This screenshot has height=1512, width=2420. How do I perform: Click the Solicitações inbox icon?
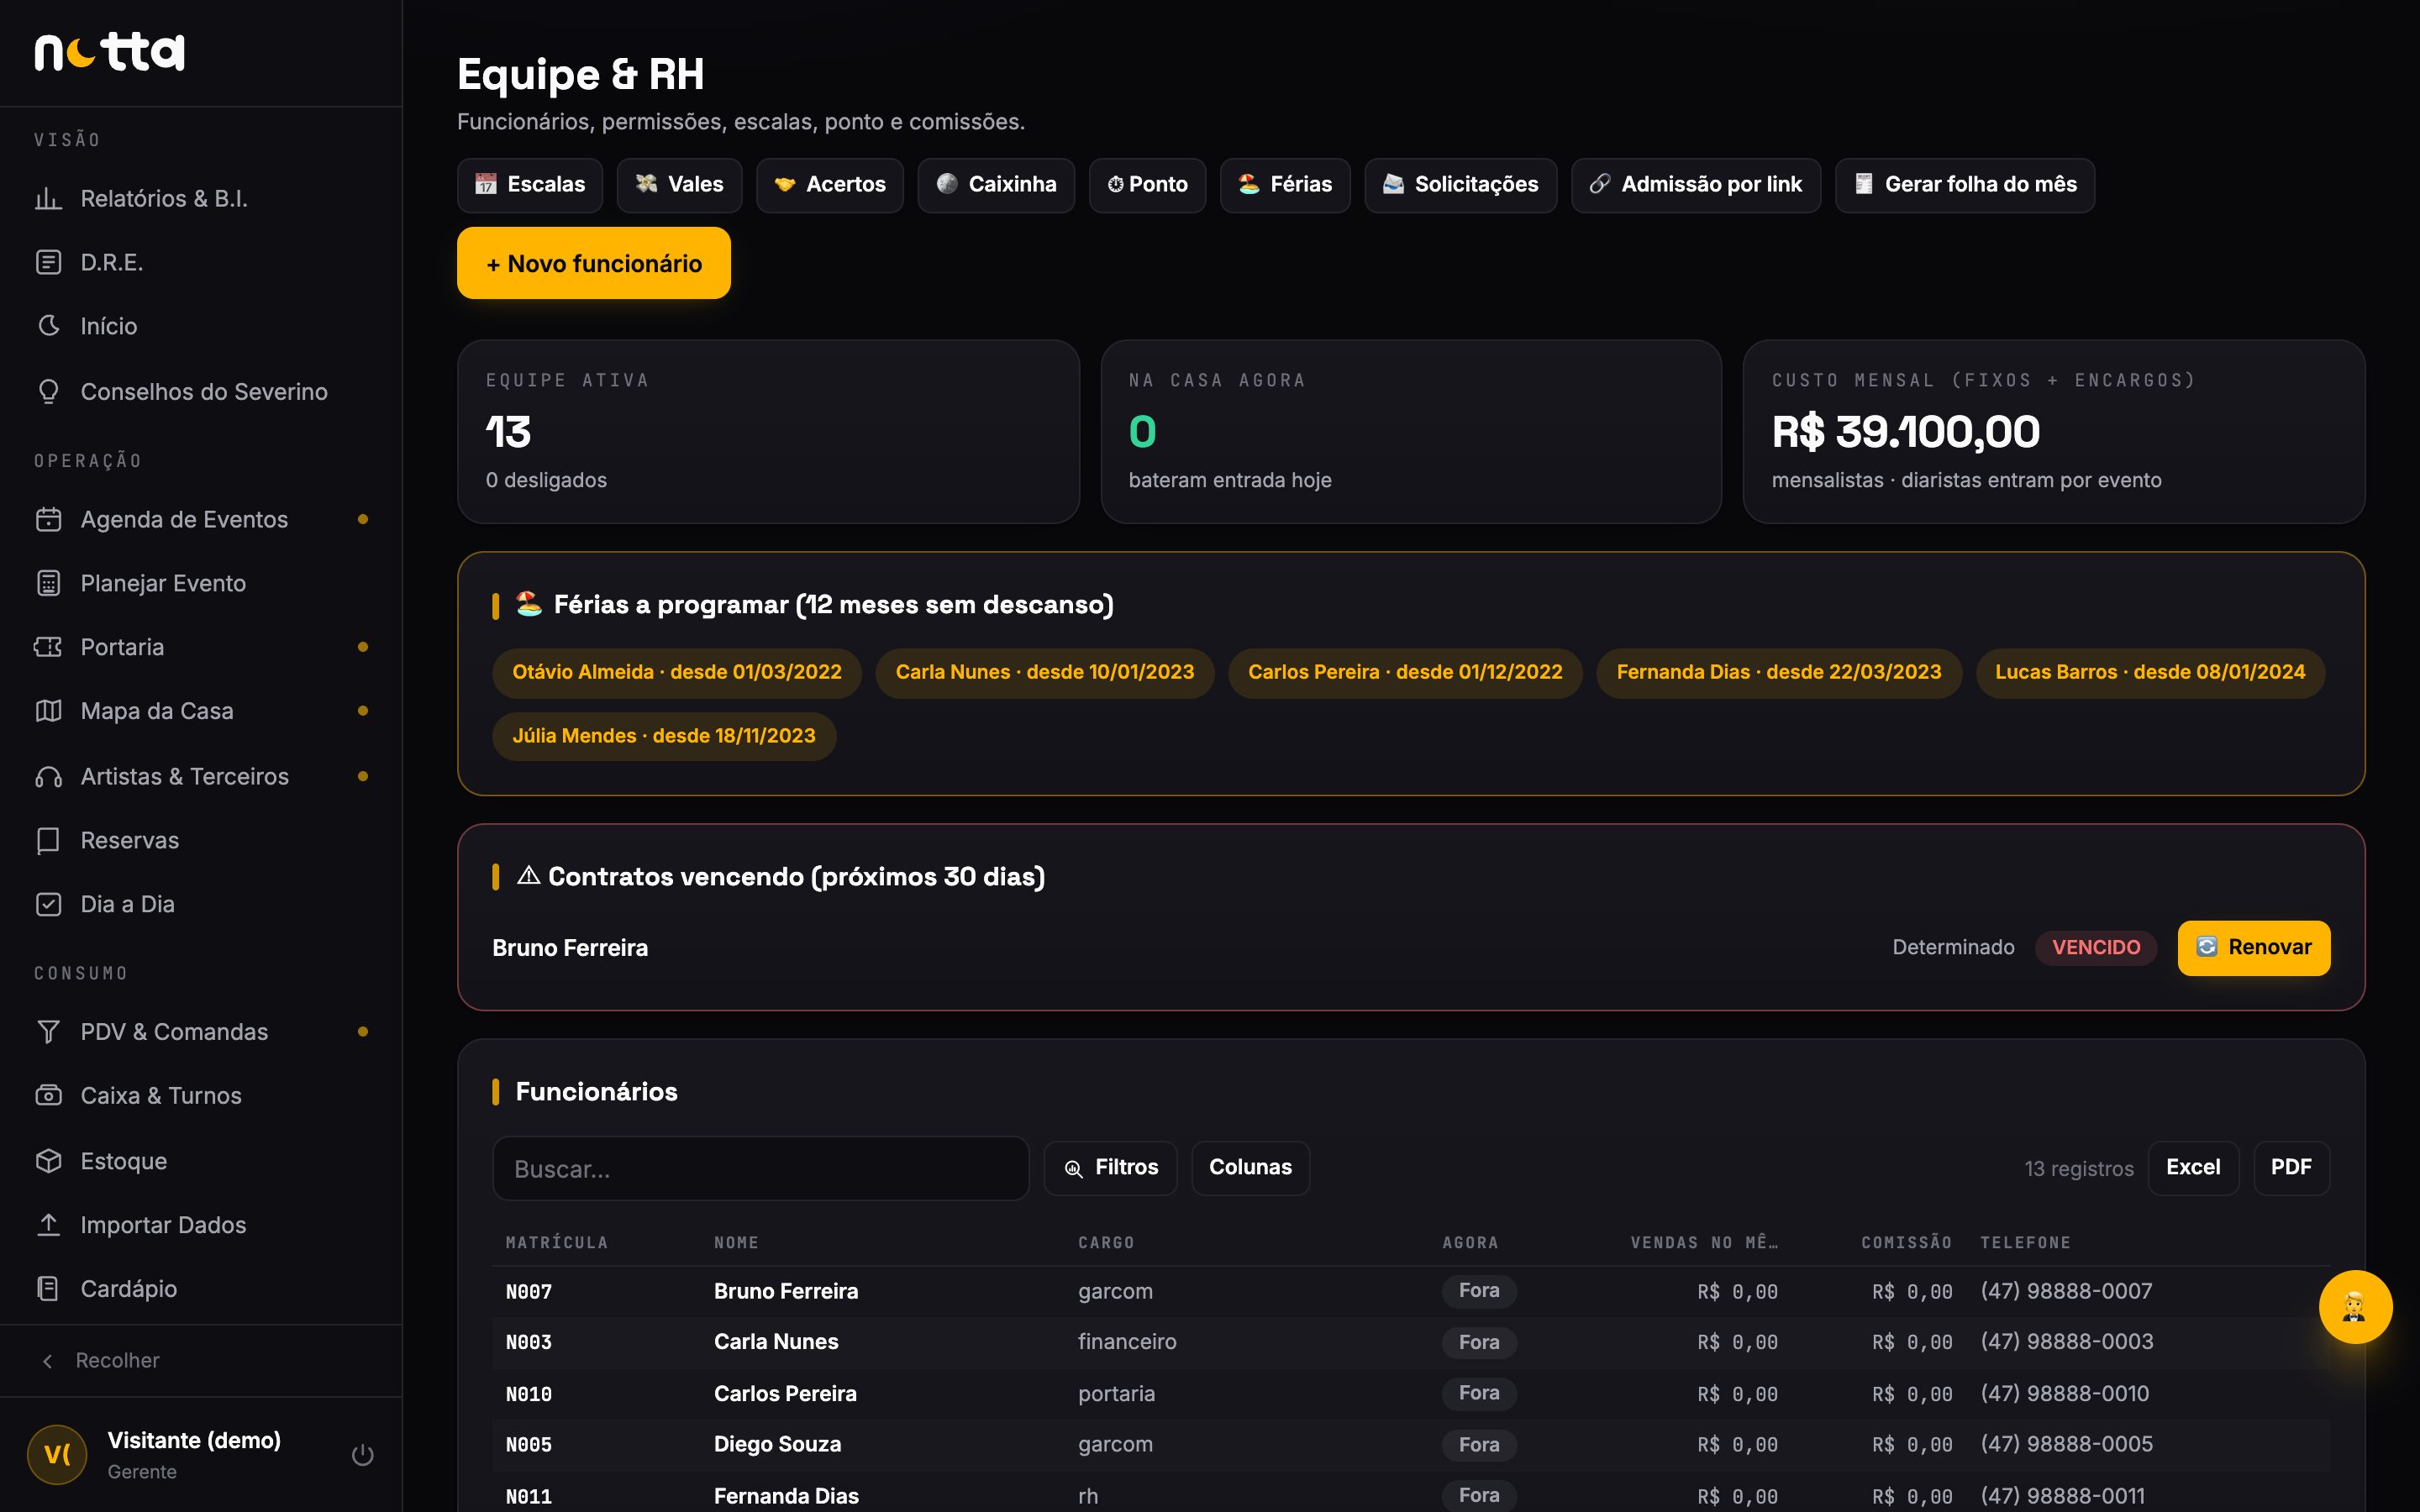(1393, 184)
